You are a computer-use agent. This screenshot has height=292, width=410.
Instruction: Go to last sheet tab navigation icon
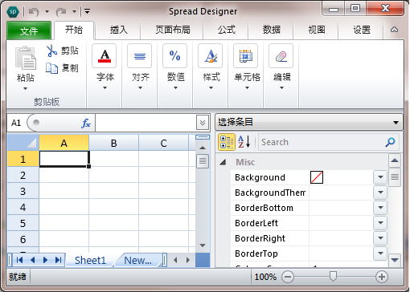[x=58, y=260]
